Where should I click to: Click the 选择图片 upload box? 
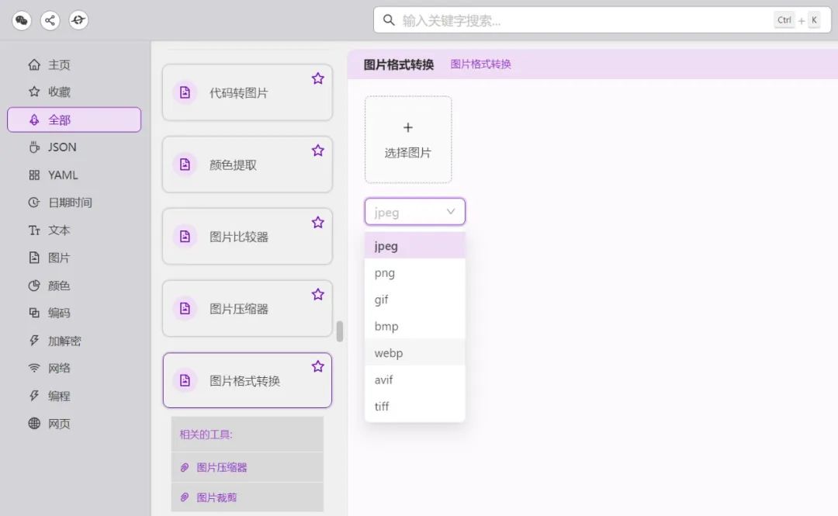[x=408, y=140]
